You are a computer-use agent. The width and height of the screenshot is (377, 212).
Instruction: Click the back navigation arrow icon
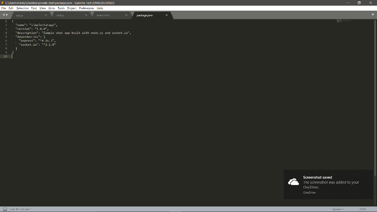pyautogui.click(x=3, y=15)
